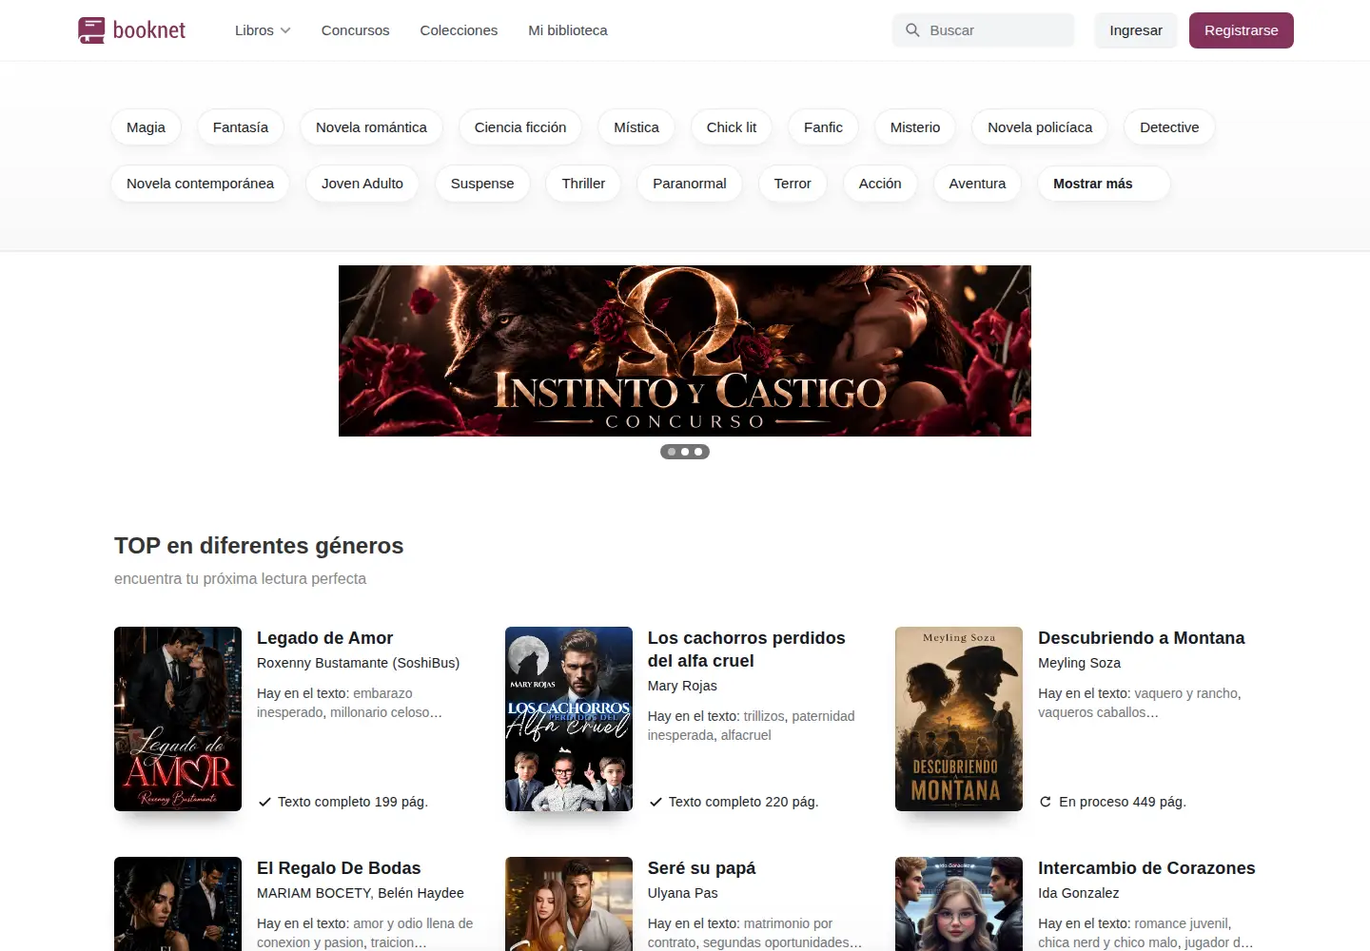Expand the Libros dropdown menu
The image size is (1370, 951).
pos(263,30)
